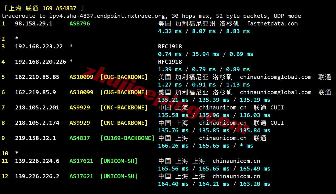Screen dimensions: 336x194
Task: Click CUII label on hop 8 row
Action: [x=277, y=123]
